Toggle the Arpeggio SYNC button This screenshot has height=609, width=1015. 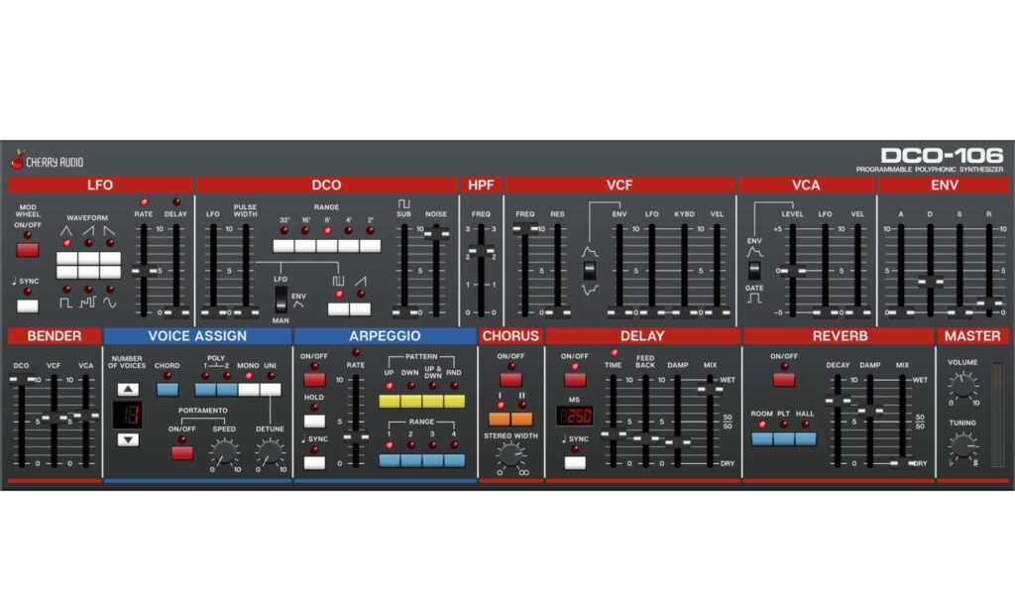click(314, 462)
